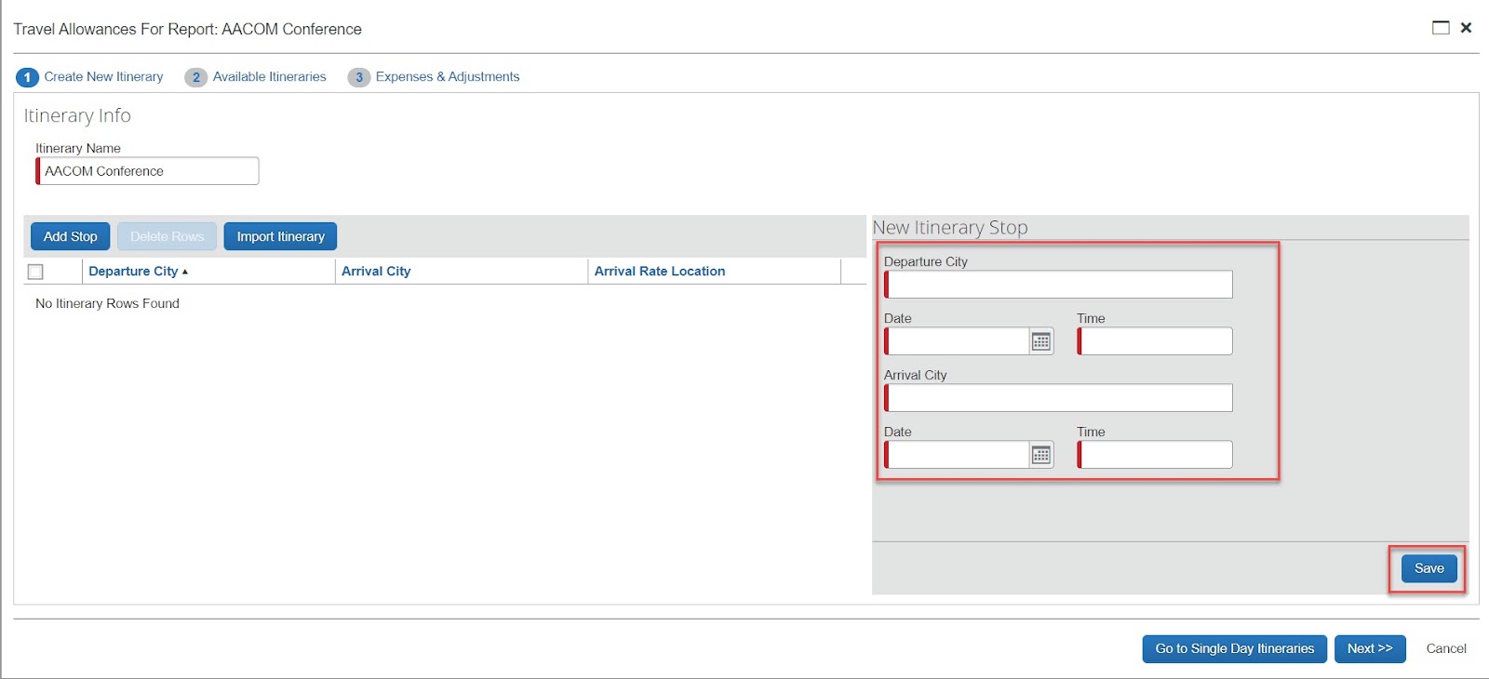
Task: Sort by Arrival City column
Action: pyautogui.click(x=376, y=272)
